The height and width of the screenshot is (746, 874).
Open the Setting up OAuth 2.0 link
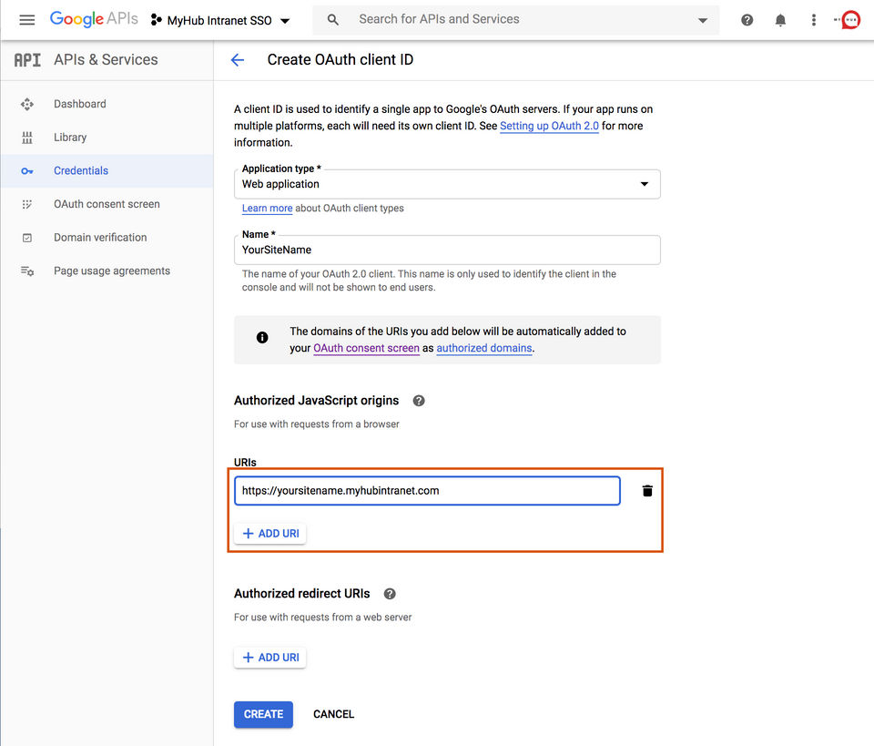point(549,126)
